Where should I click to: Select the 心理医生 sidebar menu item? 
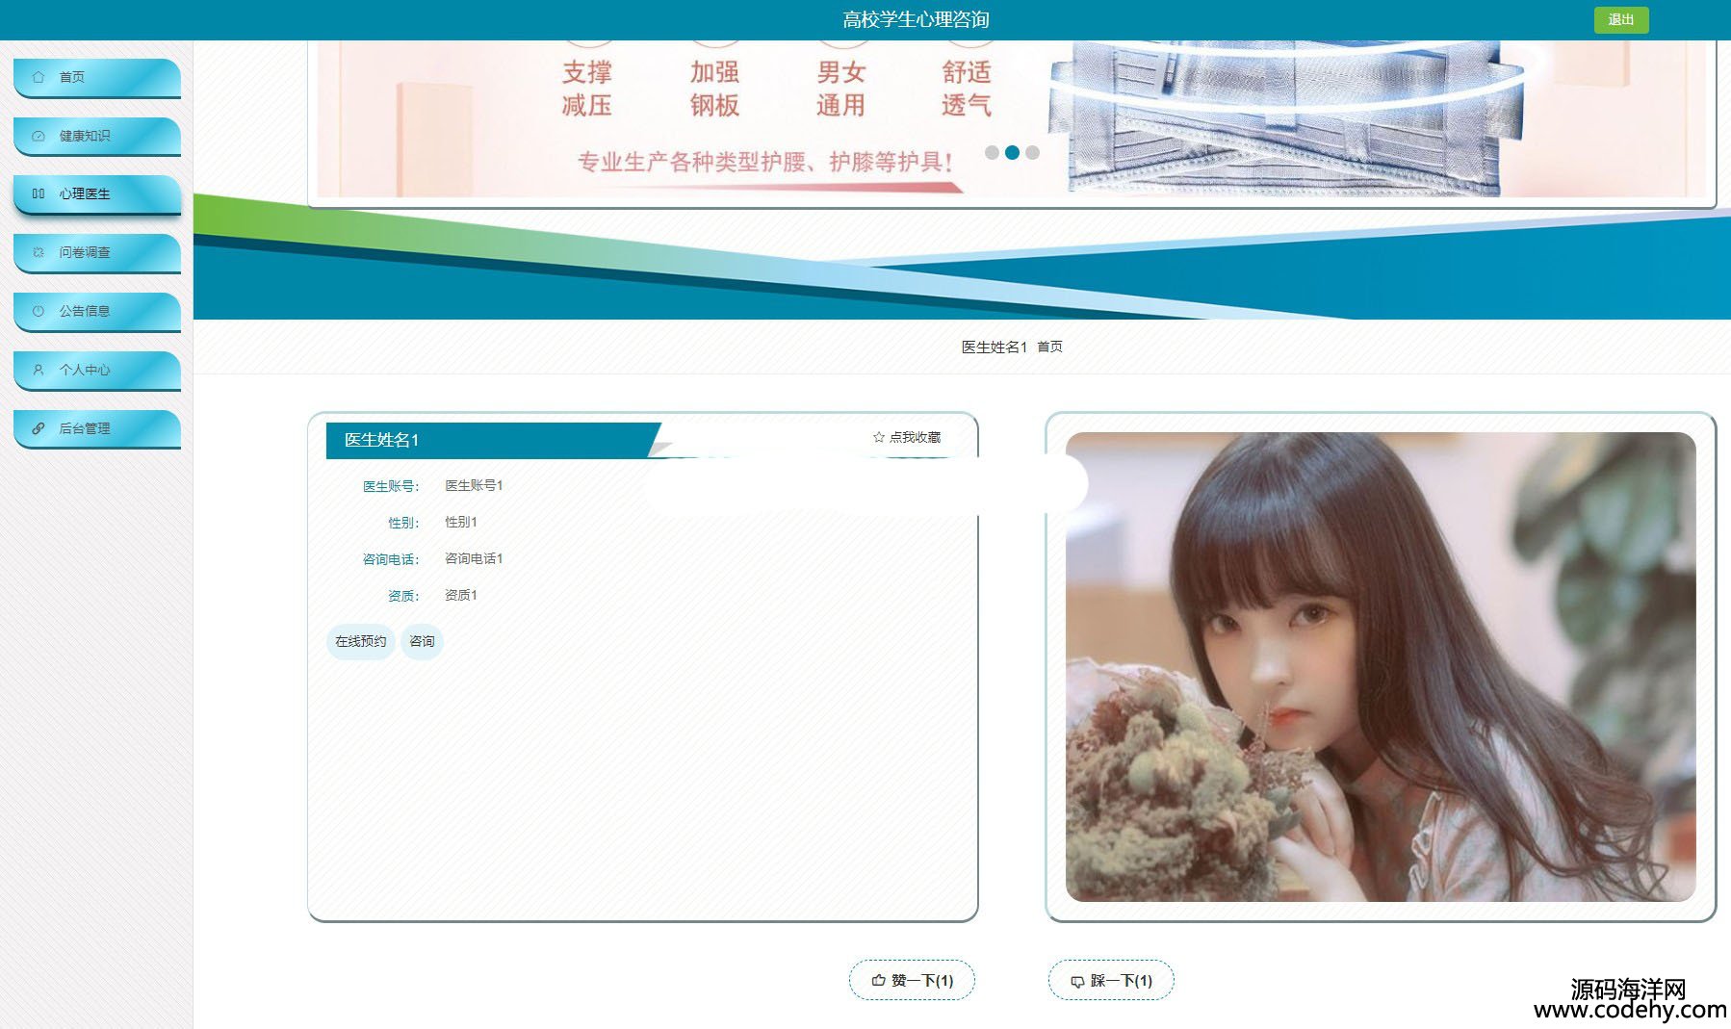tap(97, 194)
